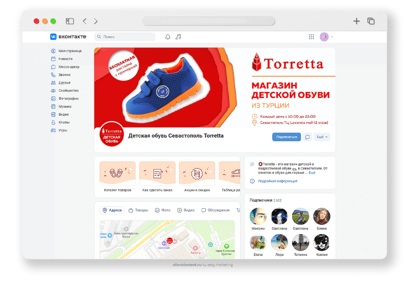The image size is (406, 281).
Task: Open the apps grid icon
Action: (x=311, y=37)
